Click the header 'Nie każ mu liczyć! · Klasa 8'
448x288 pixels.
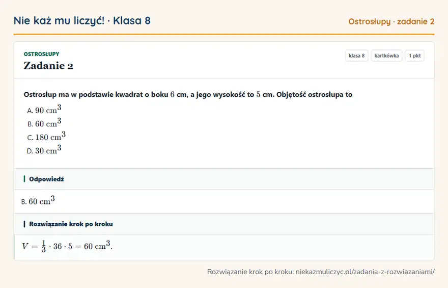coord(82,21)
